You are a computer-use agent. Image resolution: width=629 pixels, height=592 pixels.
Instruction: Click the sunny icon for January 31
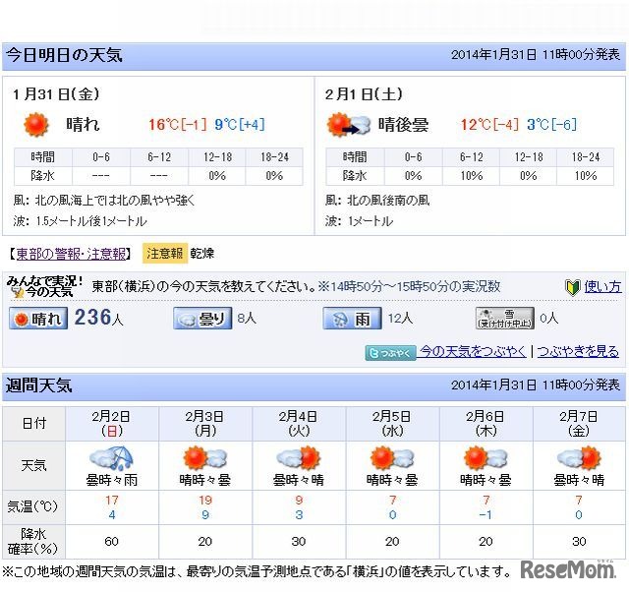coord(36,125)
